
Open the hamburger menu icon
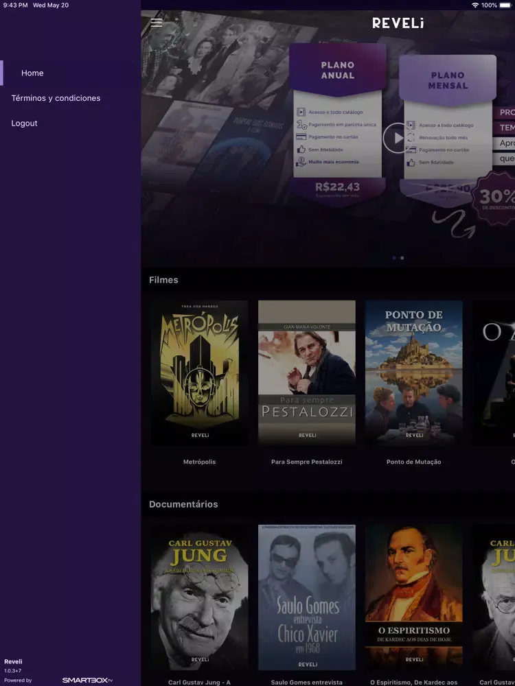coord(157,23)
